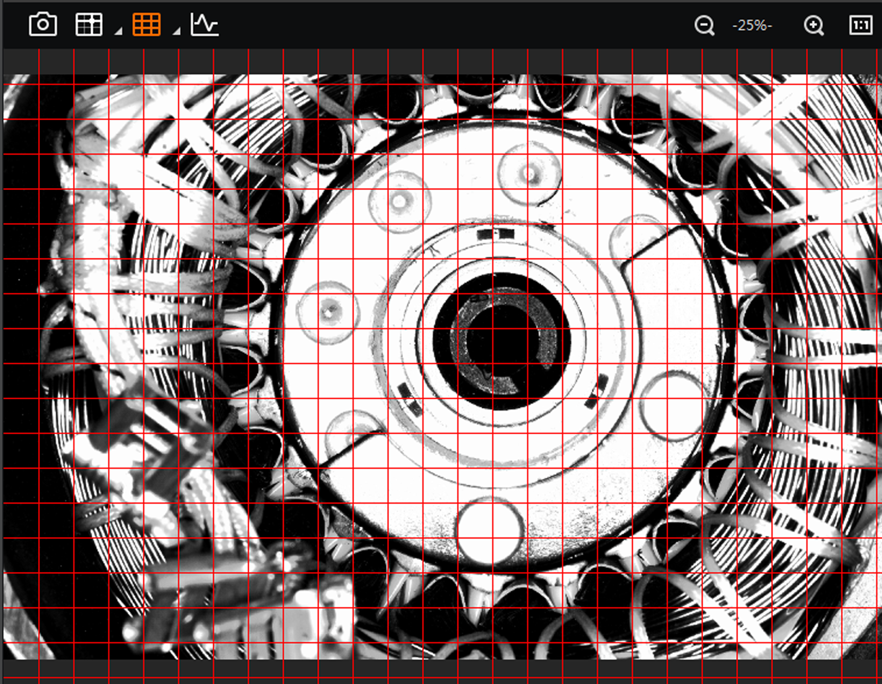Expand the dropdown arrow next to orange grid
Viewport: 882px width, 684px height.
176,31
